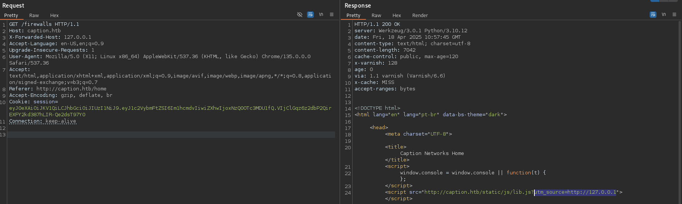
Task: Select the rightmost layout button at top right
Action: click(674, 1)
